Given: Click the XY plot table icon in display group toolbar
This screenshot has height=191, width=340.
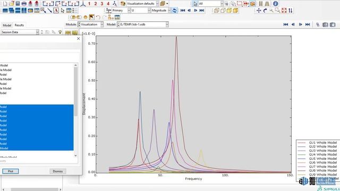Looking at the screenshot, I should [x=117, y=18].
